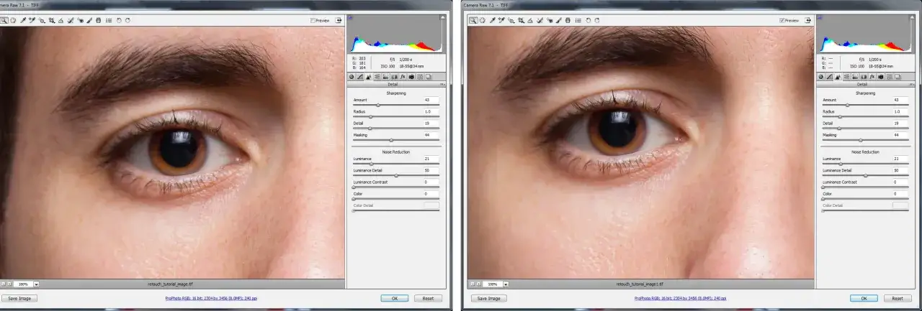922x311 pixels.
Task: Open the Effects fx tab in left window
Action: pos(403,76)
